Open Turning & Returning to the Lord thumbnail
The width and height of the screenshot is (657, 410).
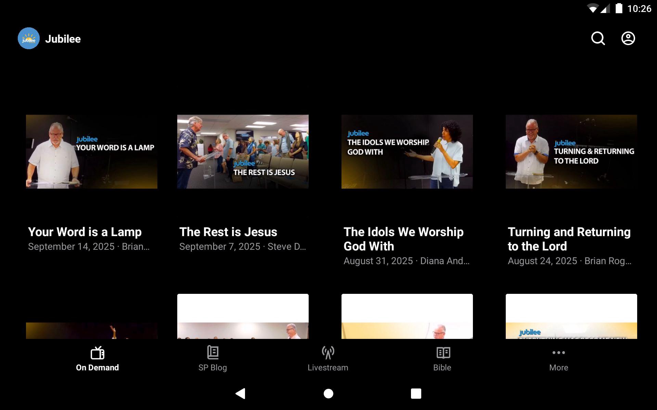571,152
